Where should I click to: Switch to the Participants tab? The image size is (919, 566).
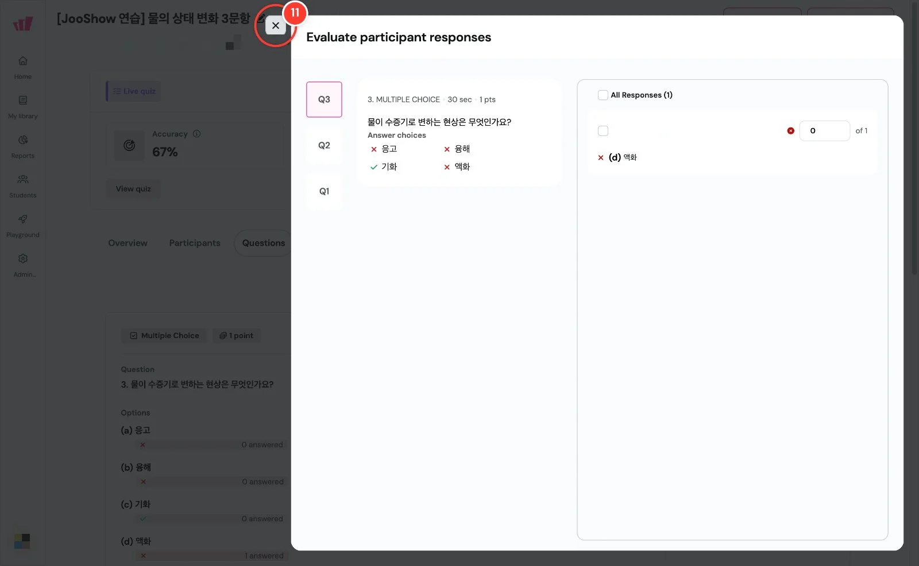pyautogui.click(x=195, y=243)
